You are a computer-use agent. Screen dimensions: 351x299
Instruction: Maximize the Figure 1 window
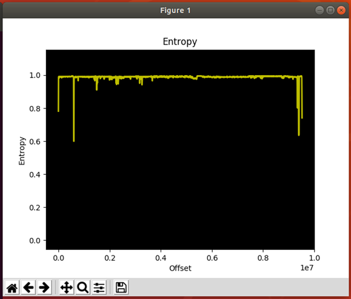point(330,10)
